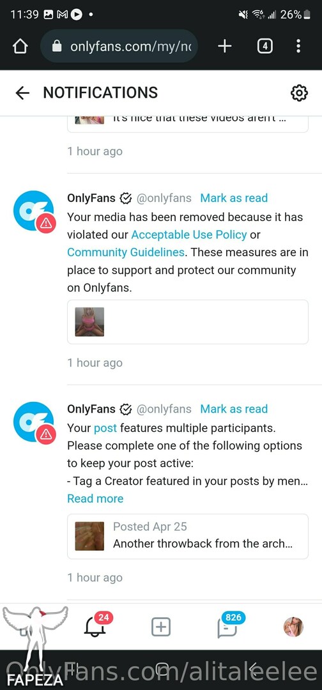Open messages with 826 unread badge

pos(229,624)
